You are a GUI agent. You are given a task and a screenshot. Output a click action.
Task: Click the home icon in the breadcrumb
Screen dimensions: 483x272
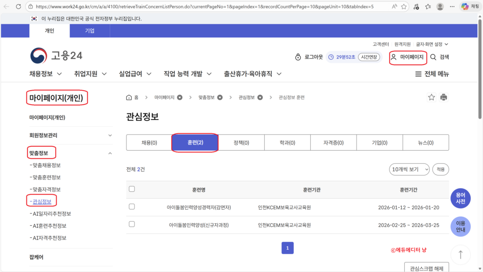[128, 96]
